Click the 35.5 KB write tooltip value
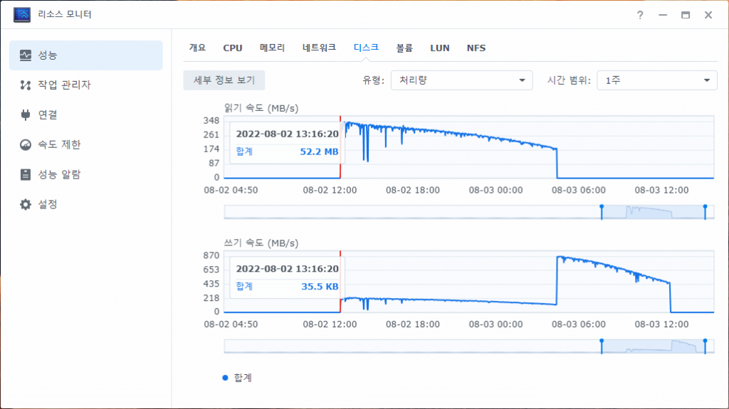The image size is (729, 409). point(320,286)
